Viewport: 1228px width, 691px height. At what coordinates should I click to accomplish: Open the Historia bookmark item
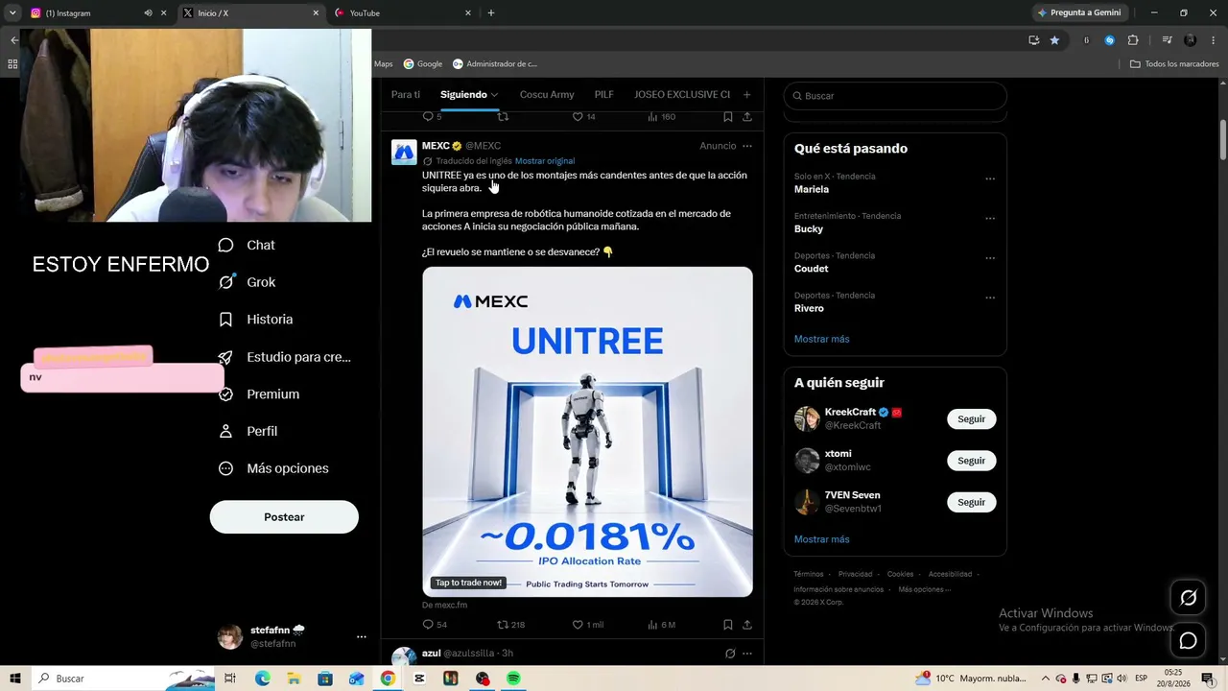tap(255, 320)
